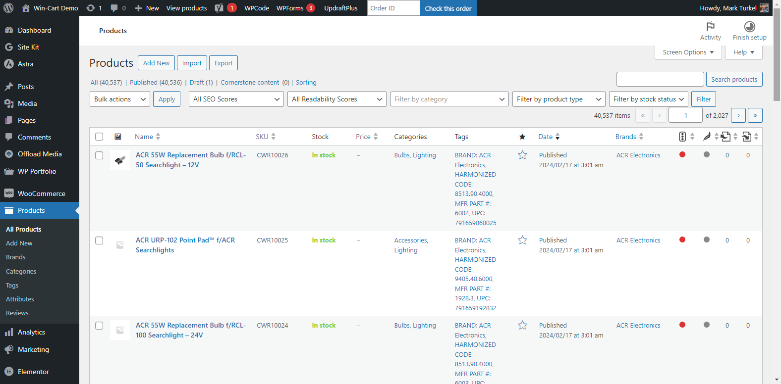
Task: Click the Import button
Action: 192,63
